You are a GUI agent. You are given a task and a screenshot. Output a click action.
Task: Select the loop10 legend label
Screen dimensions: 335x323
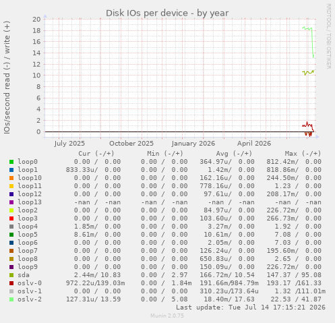click(x=30, y=178)
